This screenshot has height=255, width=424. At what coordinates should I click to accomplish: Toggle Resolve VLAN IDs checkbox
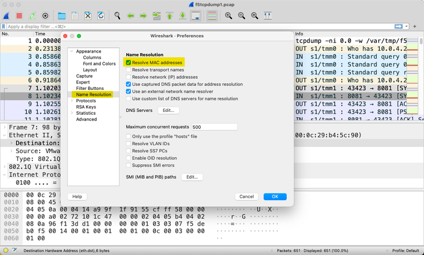pos(129,144)
